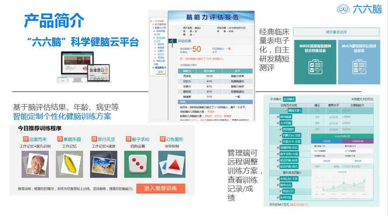Click the orange arrow beside 1. 评估结果
This screenshot has height=216, width=388.
tap(151, 21)
